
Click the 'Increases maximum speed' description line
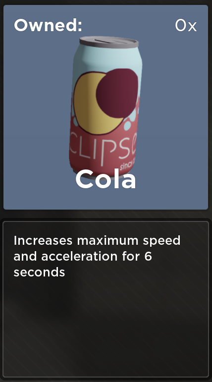tap(97, 241)
